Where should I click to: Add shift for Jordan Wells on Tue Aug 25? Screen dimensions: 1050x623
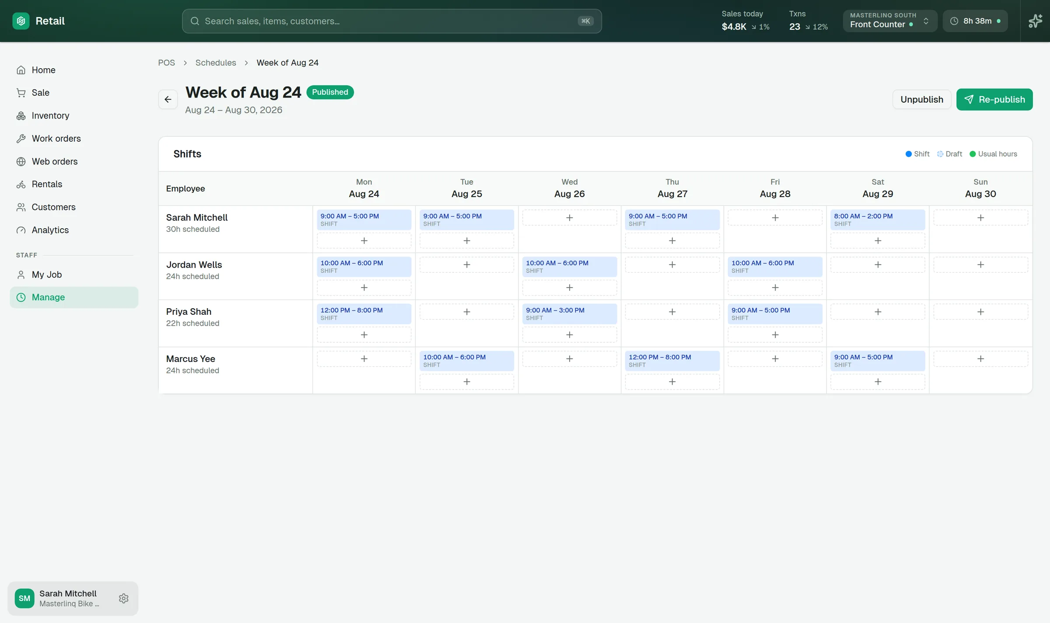click(467, 265)
